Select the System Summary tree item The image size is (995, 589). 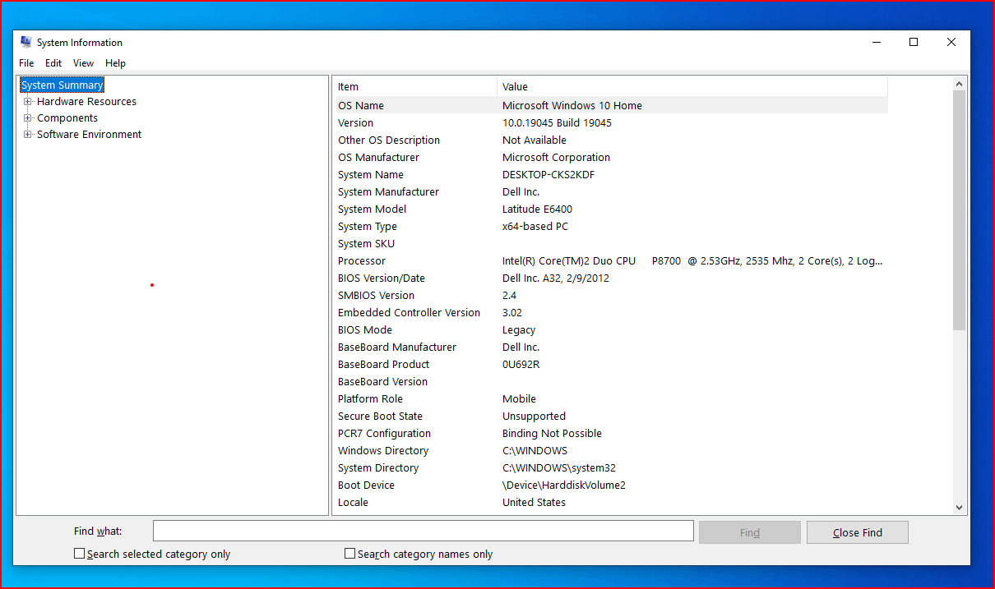tap(62, 85)
